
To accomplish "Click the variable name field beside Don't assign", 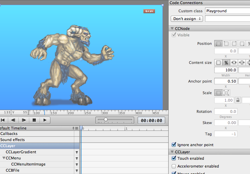I will [228, 19].
